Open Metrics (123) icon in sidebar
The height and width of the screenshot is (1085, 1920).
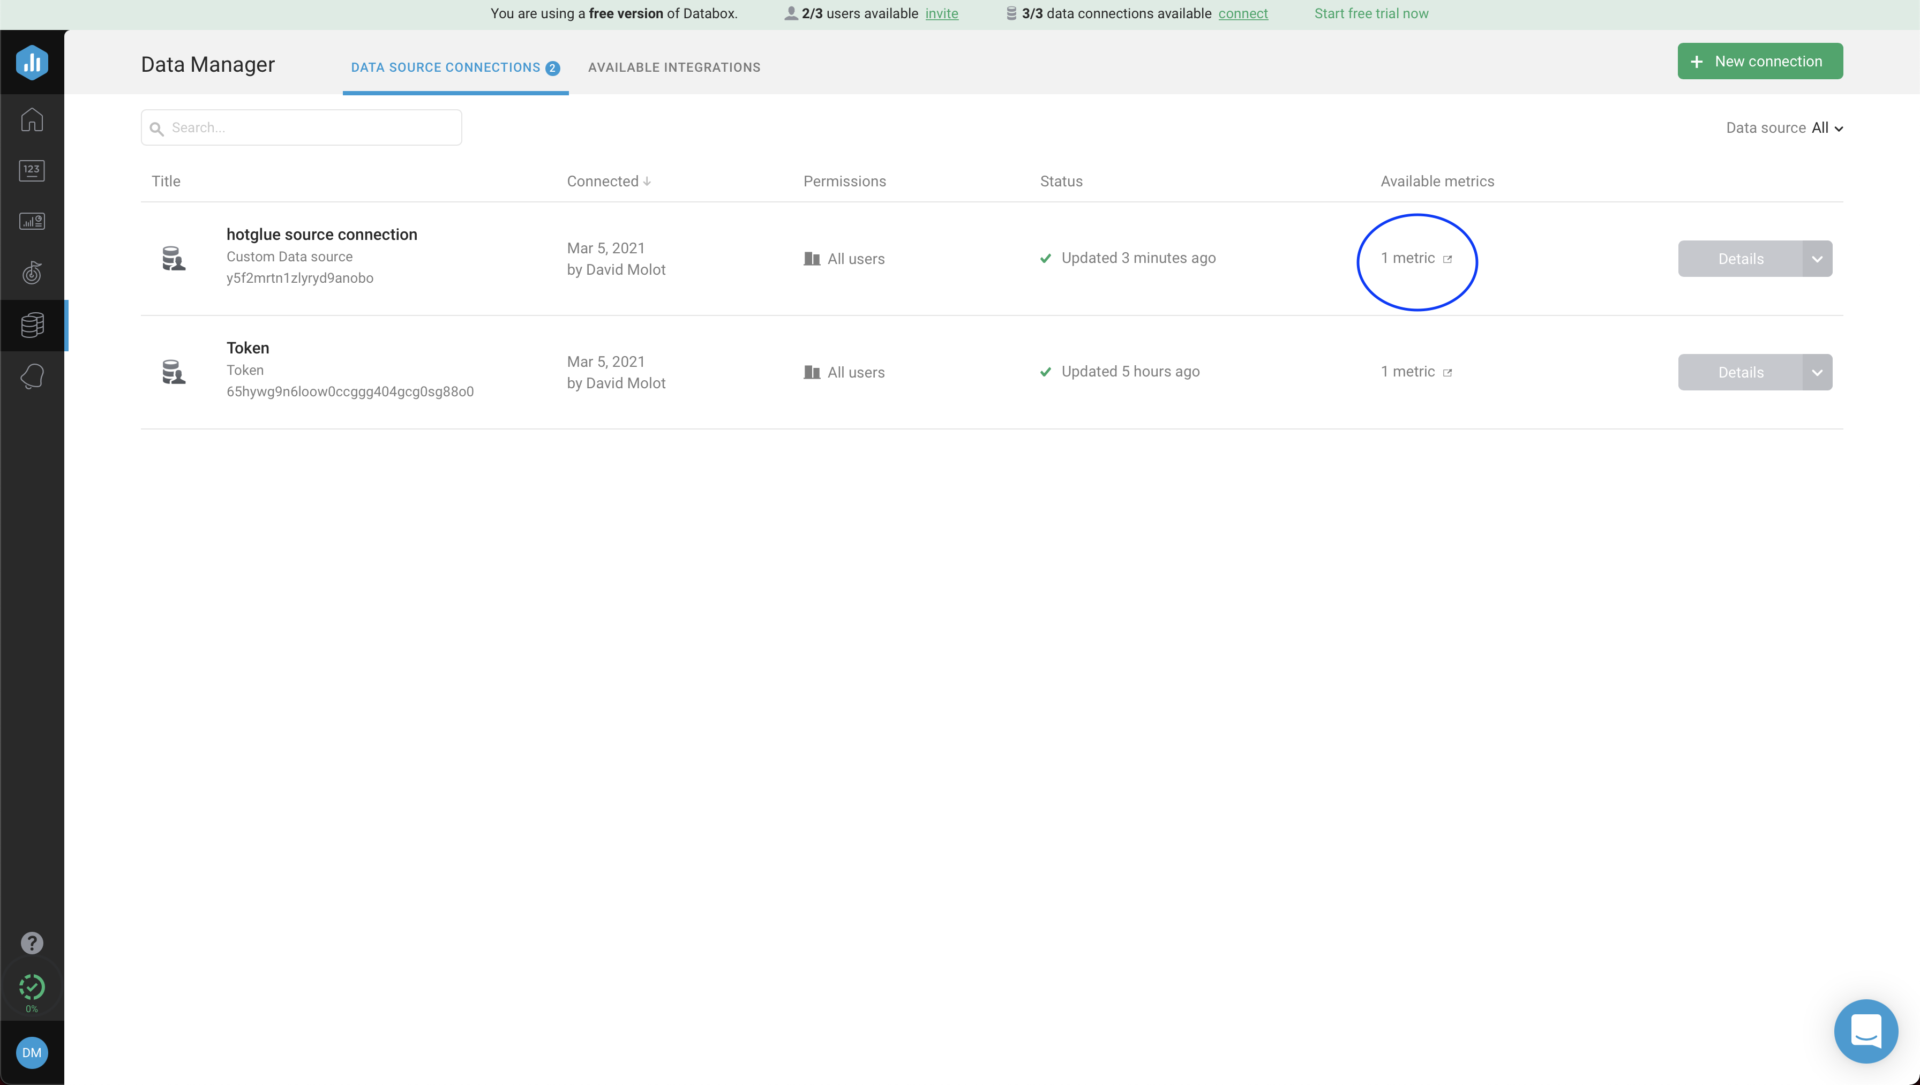click(x=32, y=171)
